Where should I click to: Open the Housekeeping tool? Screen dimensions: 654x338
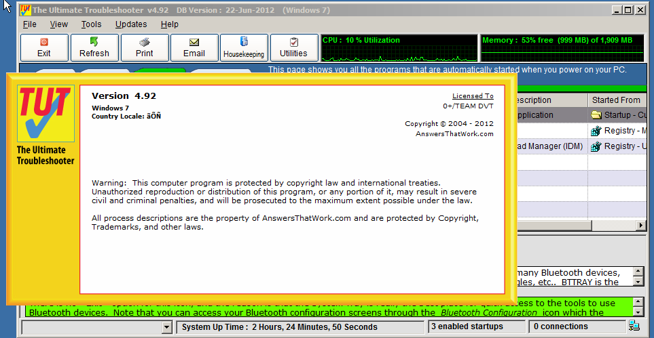point(244,48)
